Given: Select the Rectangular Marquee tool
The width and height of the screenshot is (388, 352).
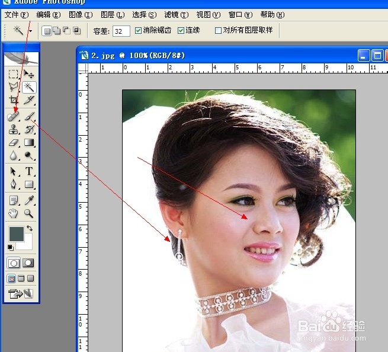Looking at the screenshot, I should tap(14, 74).
